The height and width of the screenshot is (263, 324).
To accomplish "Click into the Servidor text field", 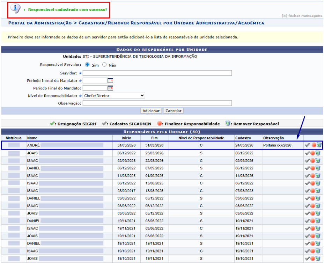I will (157, 73).
